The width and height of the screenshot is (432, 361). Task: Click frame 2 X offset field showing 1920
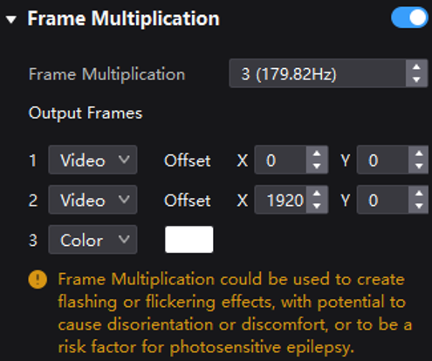coord(280,200)
